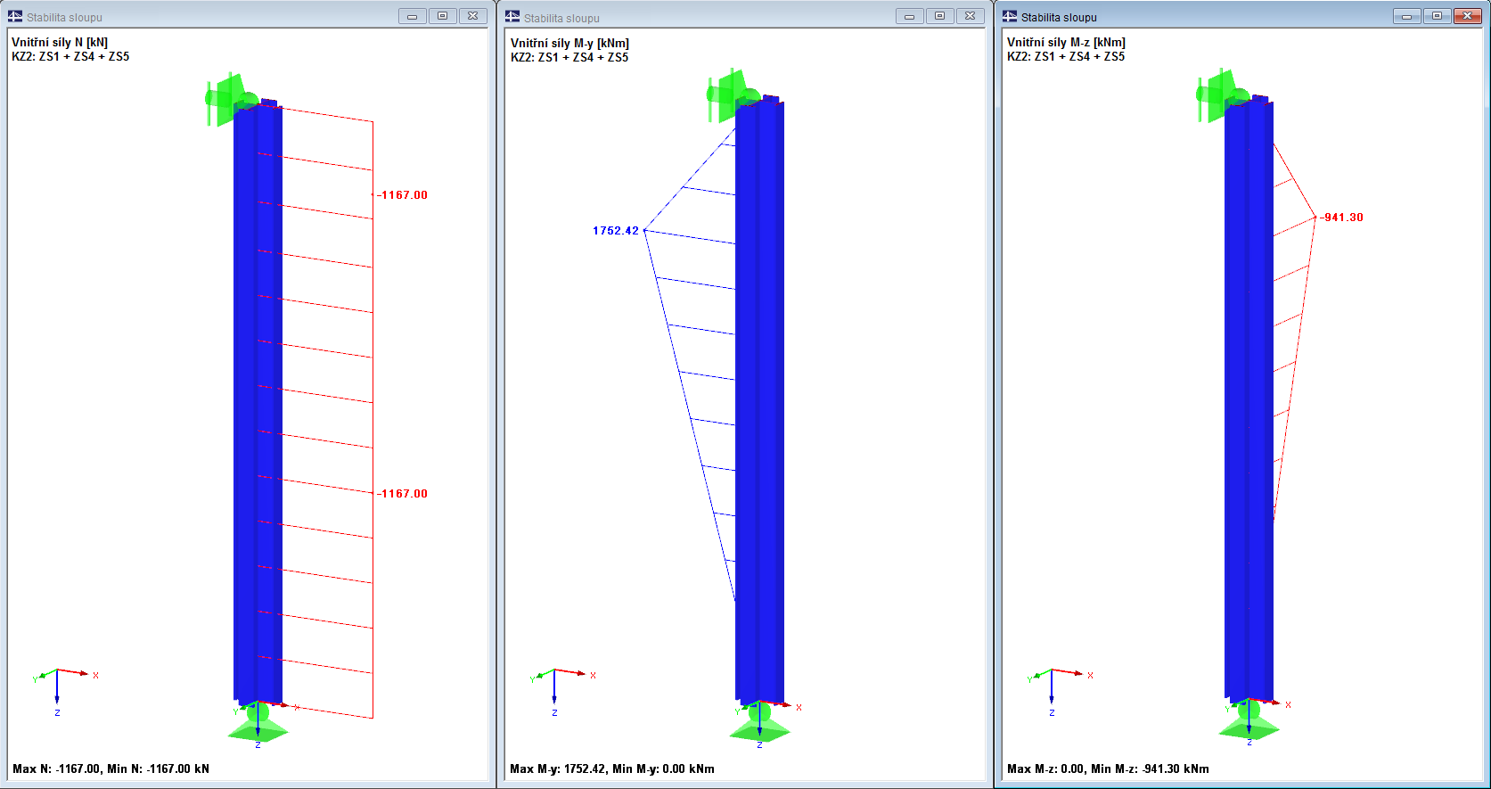Click the XYZ axis triad in the M-y window
This screenshot has height=789, width=1491.
click(561, 691)
